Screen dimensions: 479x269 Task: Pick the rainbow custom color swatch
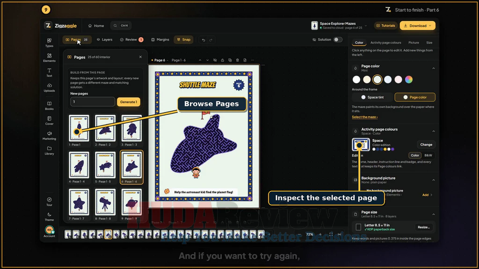tap(409, 79)
